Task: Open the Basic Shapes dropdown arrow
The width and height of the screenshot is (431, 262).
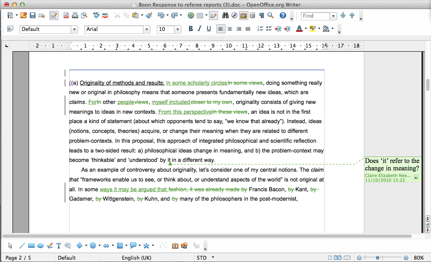Action: tap(86, 246)
